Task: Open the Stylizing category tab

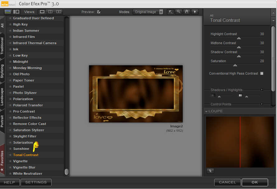Action: tap(2, 71)
